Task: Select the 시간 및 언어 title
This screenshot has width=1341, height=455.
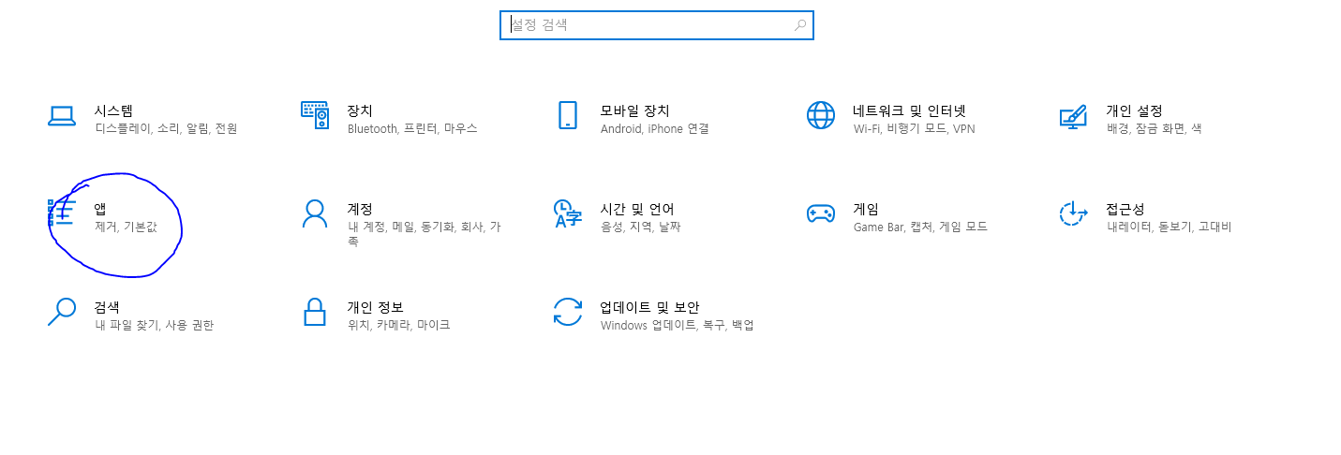Action: tap(637, 208)
